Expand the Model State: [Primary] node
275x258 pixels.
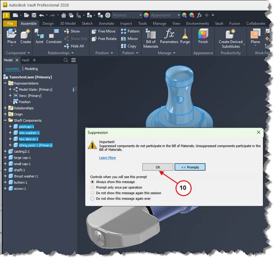10,89
